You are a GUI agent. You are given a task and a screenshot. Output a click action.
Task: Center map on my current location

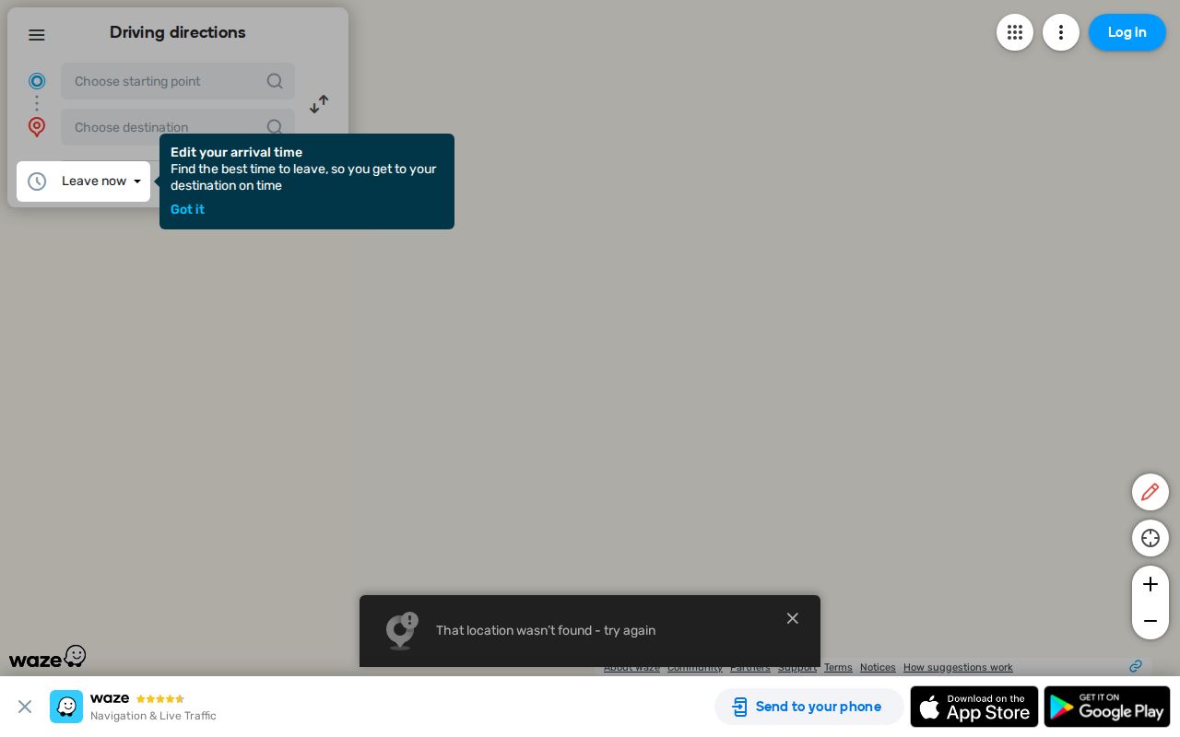click(1150, 538)
